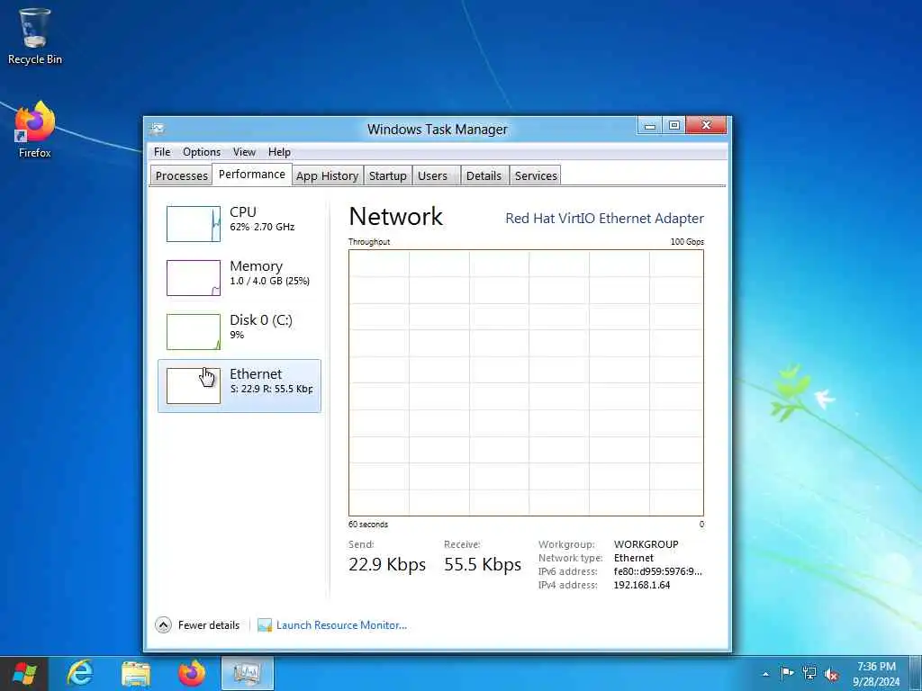Switch to the App History tab
Screen dimensions: 922x691
click(327, 175)
